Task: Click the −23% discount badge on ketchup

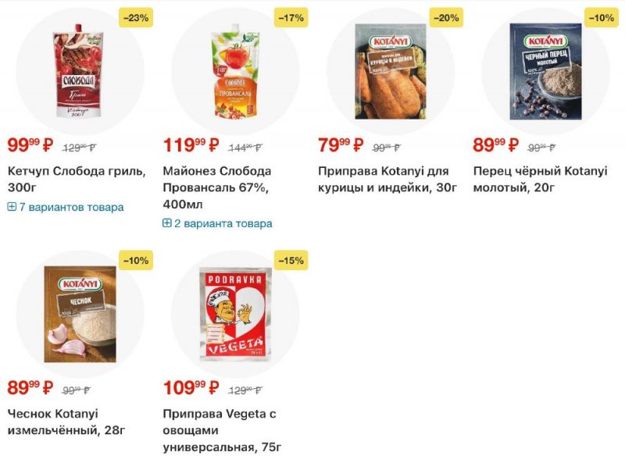Action: click(x=136, y=17)
